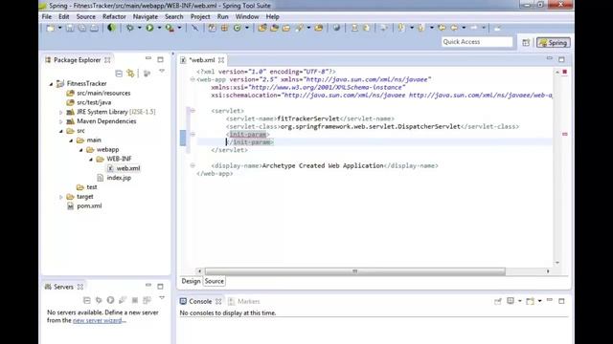This screenshot has height=344, width=613.
Task: Close the Console view tab
Action: [x=218, y=302]
